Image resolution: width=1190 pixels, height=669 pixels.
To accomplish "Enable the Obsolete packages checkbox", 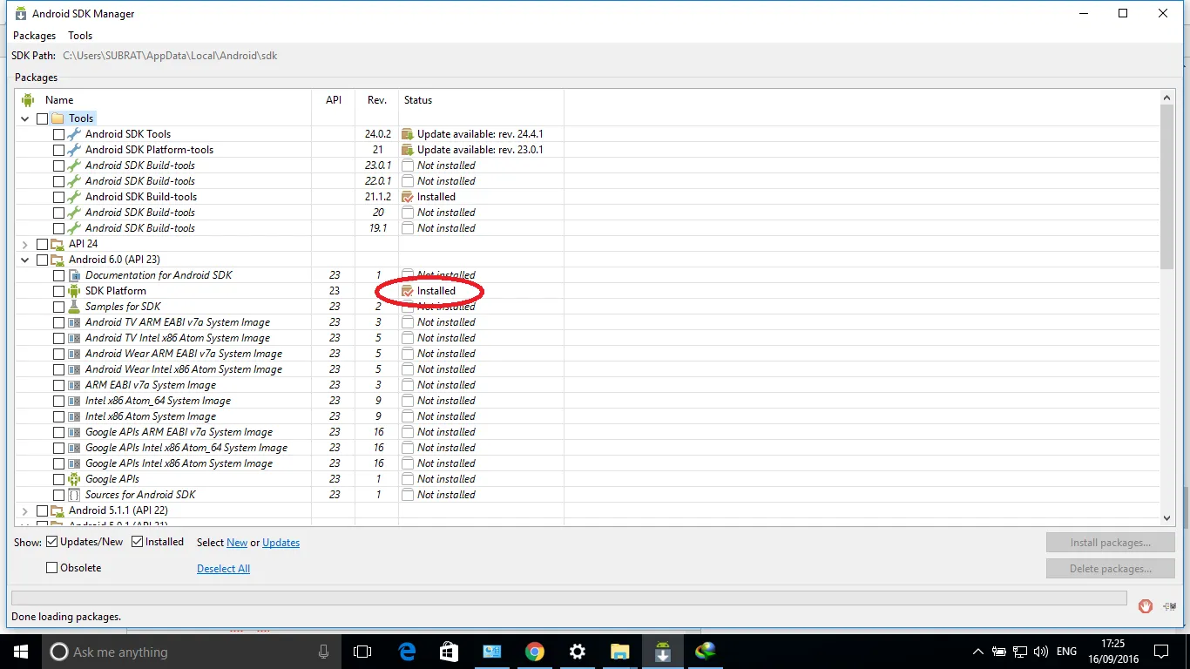I will point(52,568).
